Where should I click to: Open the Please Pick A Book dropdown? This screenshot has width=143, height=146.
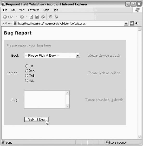pos(52,56)
